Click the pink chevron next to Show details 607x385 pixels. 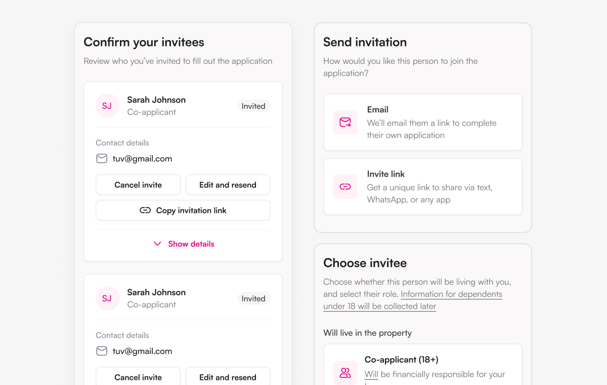[x=157, y=244]
